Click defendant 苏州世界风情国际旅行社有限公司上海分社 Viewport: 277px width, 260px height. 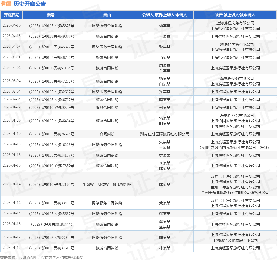click(x=235, y=147)
